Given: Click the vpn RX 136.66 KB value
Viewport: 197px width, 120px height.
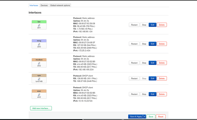Looking at the screenshot, I should pyautogui.click(x=87, y=78).
